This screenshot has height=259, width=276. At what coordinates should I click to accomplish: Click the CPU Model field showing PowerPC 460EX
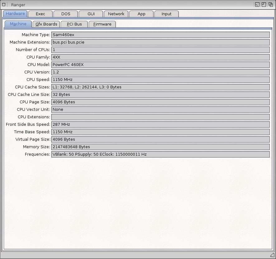pyautogui.click(x=160, y=65)
